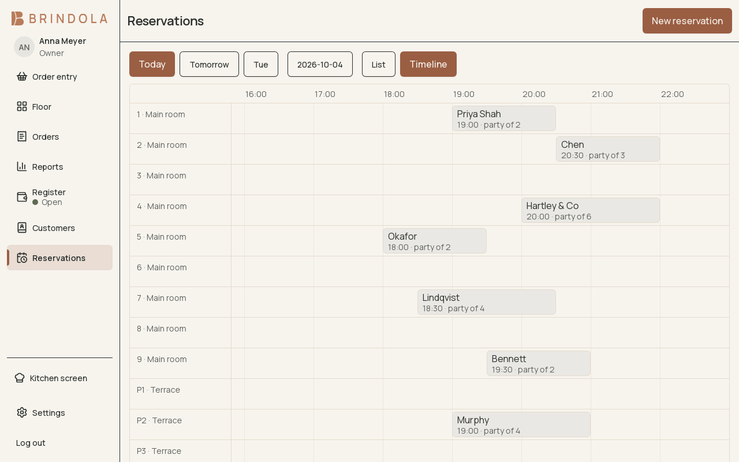
Task: Click the '3 · Main room' row label
Action: [x=162, y=175]
